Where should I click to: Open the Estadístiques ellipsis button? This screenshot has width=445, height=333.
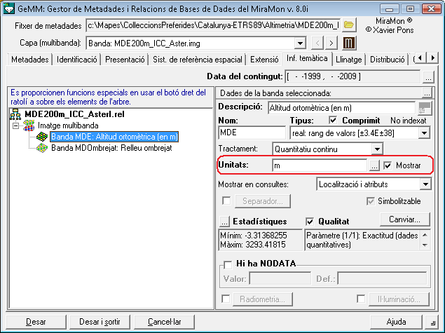(x=224, y=222)
